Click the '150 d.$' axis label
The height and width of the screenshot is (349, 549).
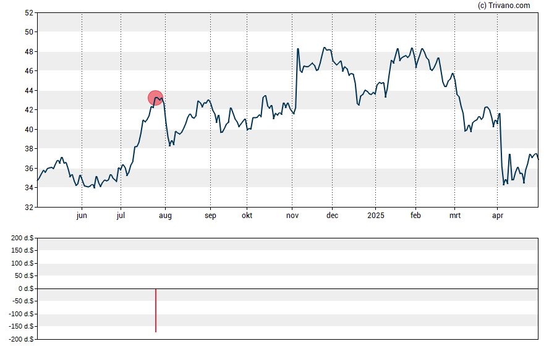(x=22, y=250)
